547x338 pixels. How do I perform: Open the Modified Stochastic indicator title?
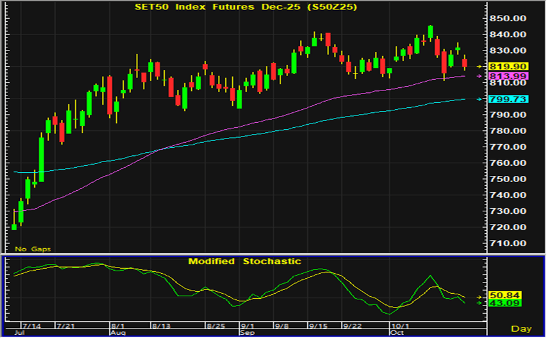tap(245, 261)
